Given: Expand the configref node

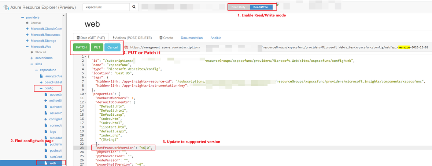Looking at the screenshot, I should click(46, 119).
